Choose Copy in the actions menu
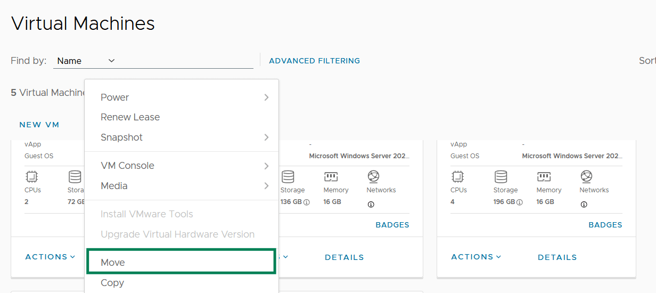Screen dimensions: 656x293 [x=181, y=283]
